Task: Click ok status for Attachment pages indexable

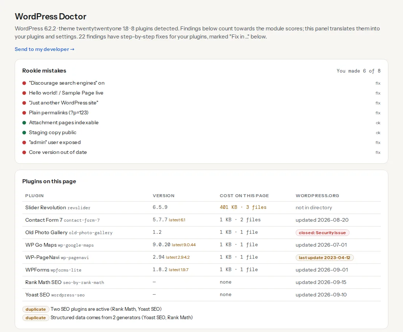Action: tap(378, 123)
